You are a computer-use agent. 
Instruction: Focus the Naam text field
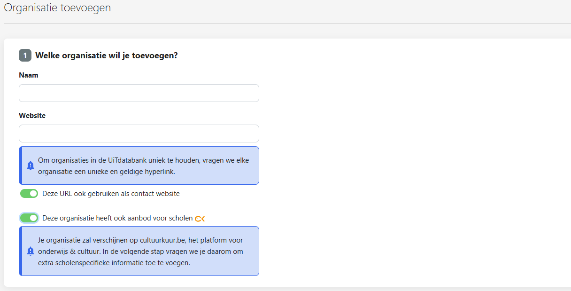click(x=139, y=93)
